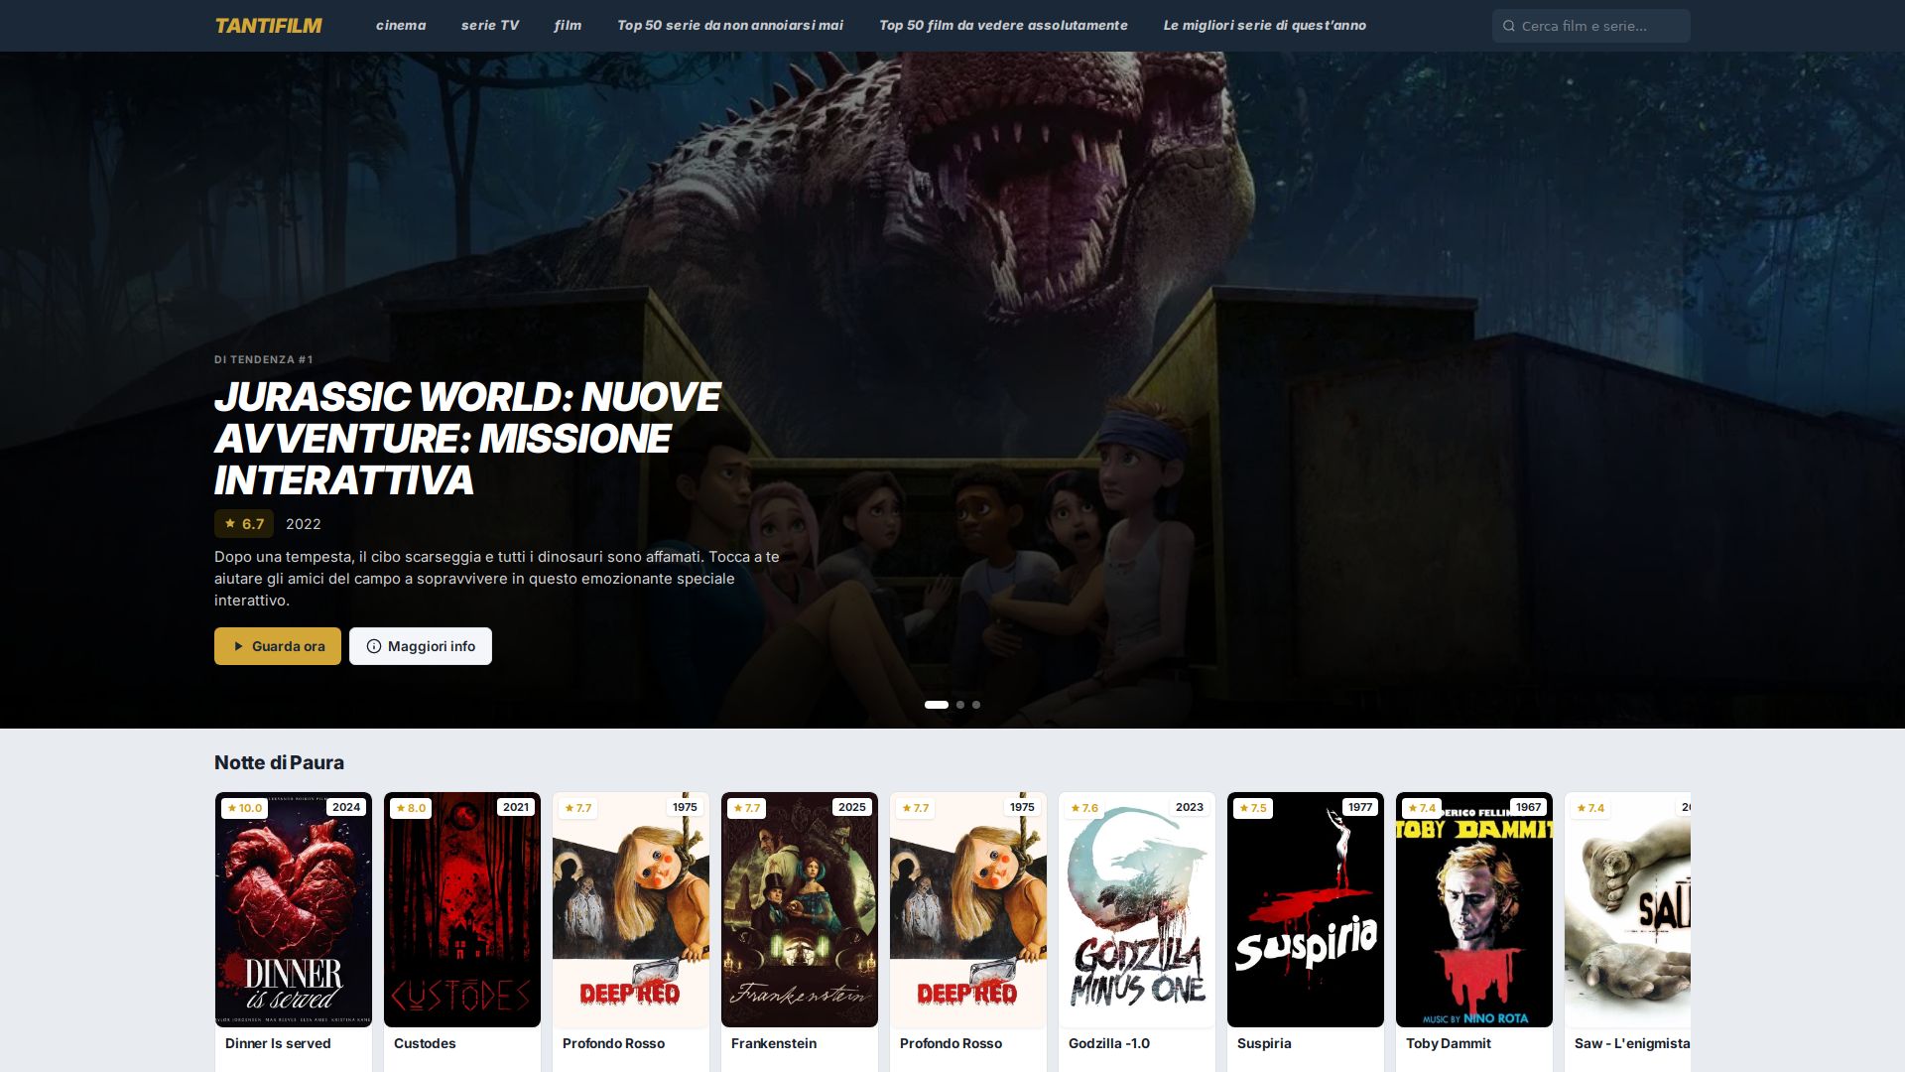Select the third carousel slide dot
Image resolution: width=1905 pixels, height=1072 pixels.
pyautogui.click(x=976, y=705)
